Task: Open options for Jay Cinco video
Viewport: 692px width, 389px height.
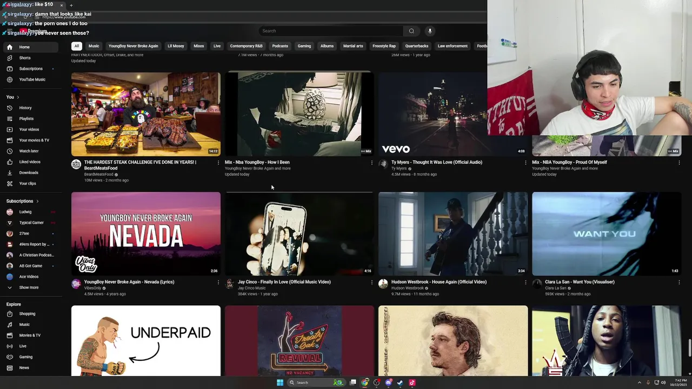Action: pyautogui.click(x=371, y=282)
